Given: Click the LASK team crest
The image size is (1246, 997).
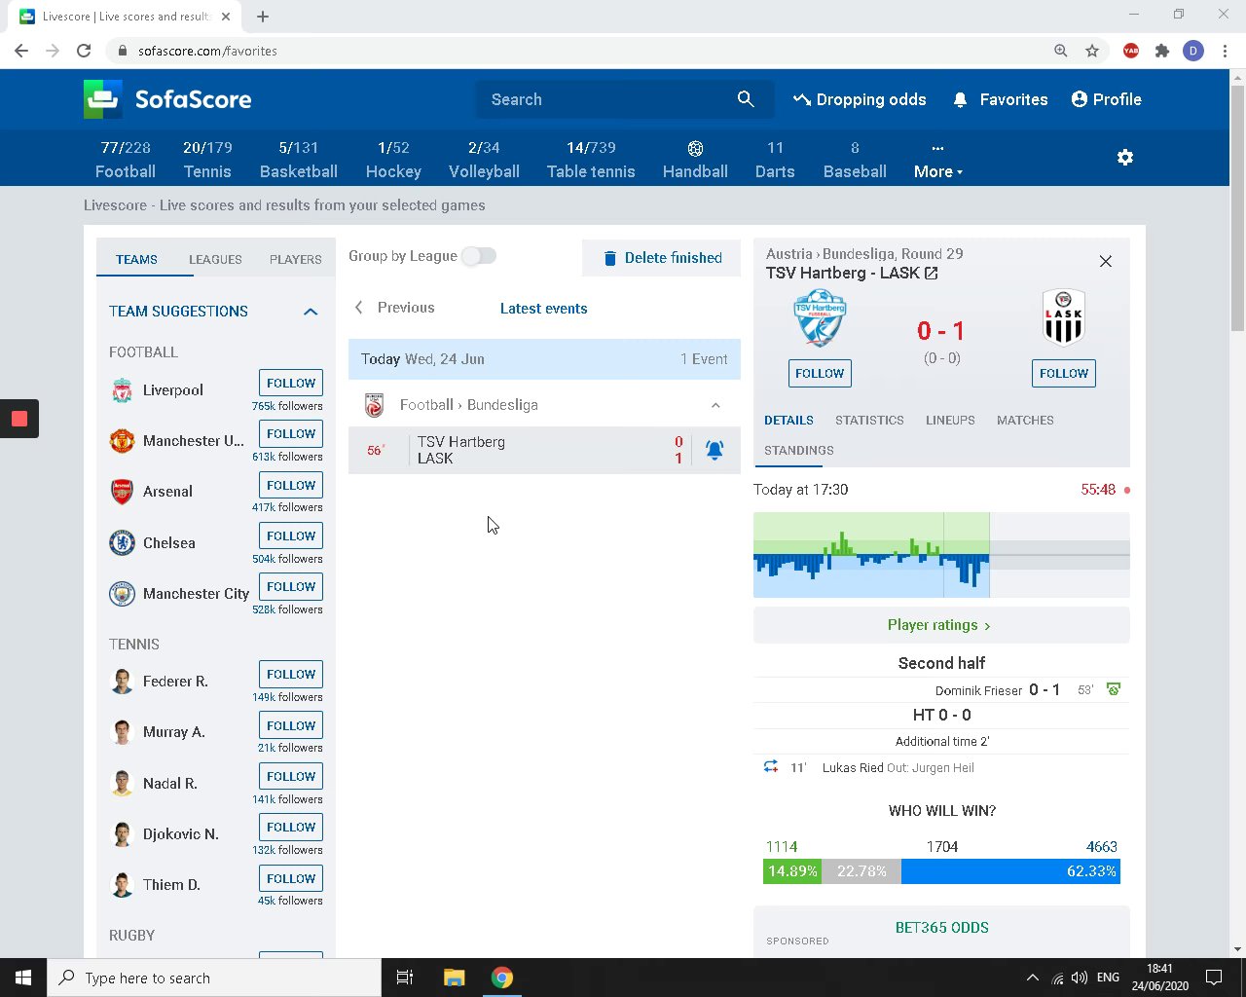Looking at the screenshot, I should [1064, 318].
